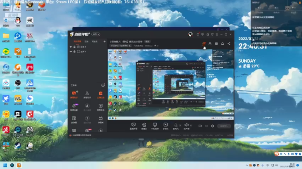Click the stream preview canvas
The height and width of the screenshot is (169, 302).
171,85
